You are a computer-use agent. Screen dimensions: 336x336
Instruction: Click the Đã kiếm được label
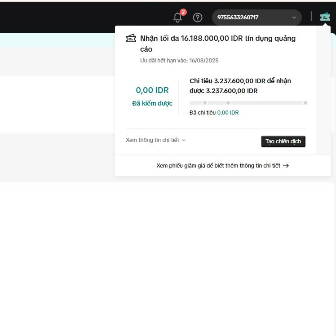point(152,103)
